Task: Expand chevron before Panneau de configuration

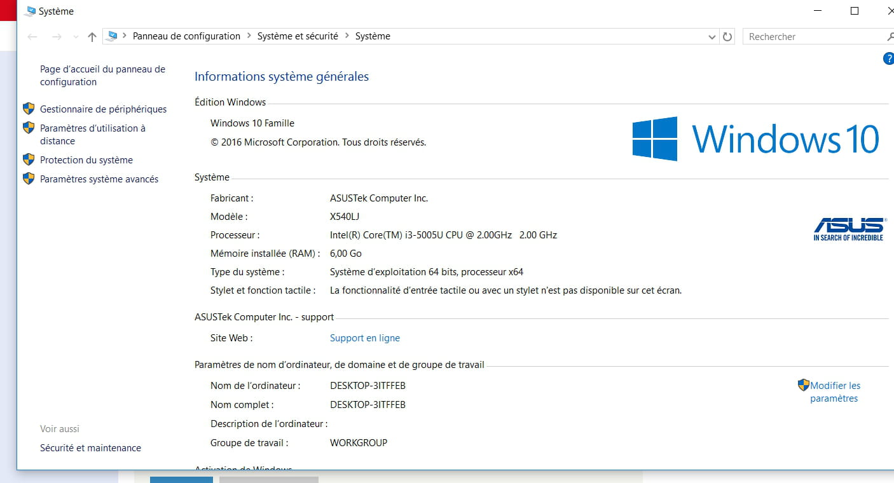Action: coord(125,36)
